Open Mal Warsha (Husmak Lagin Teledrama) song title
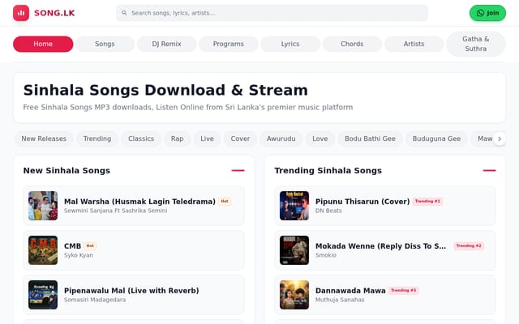 [x=139, y=202]
